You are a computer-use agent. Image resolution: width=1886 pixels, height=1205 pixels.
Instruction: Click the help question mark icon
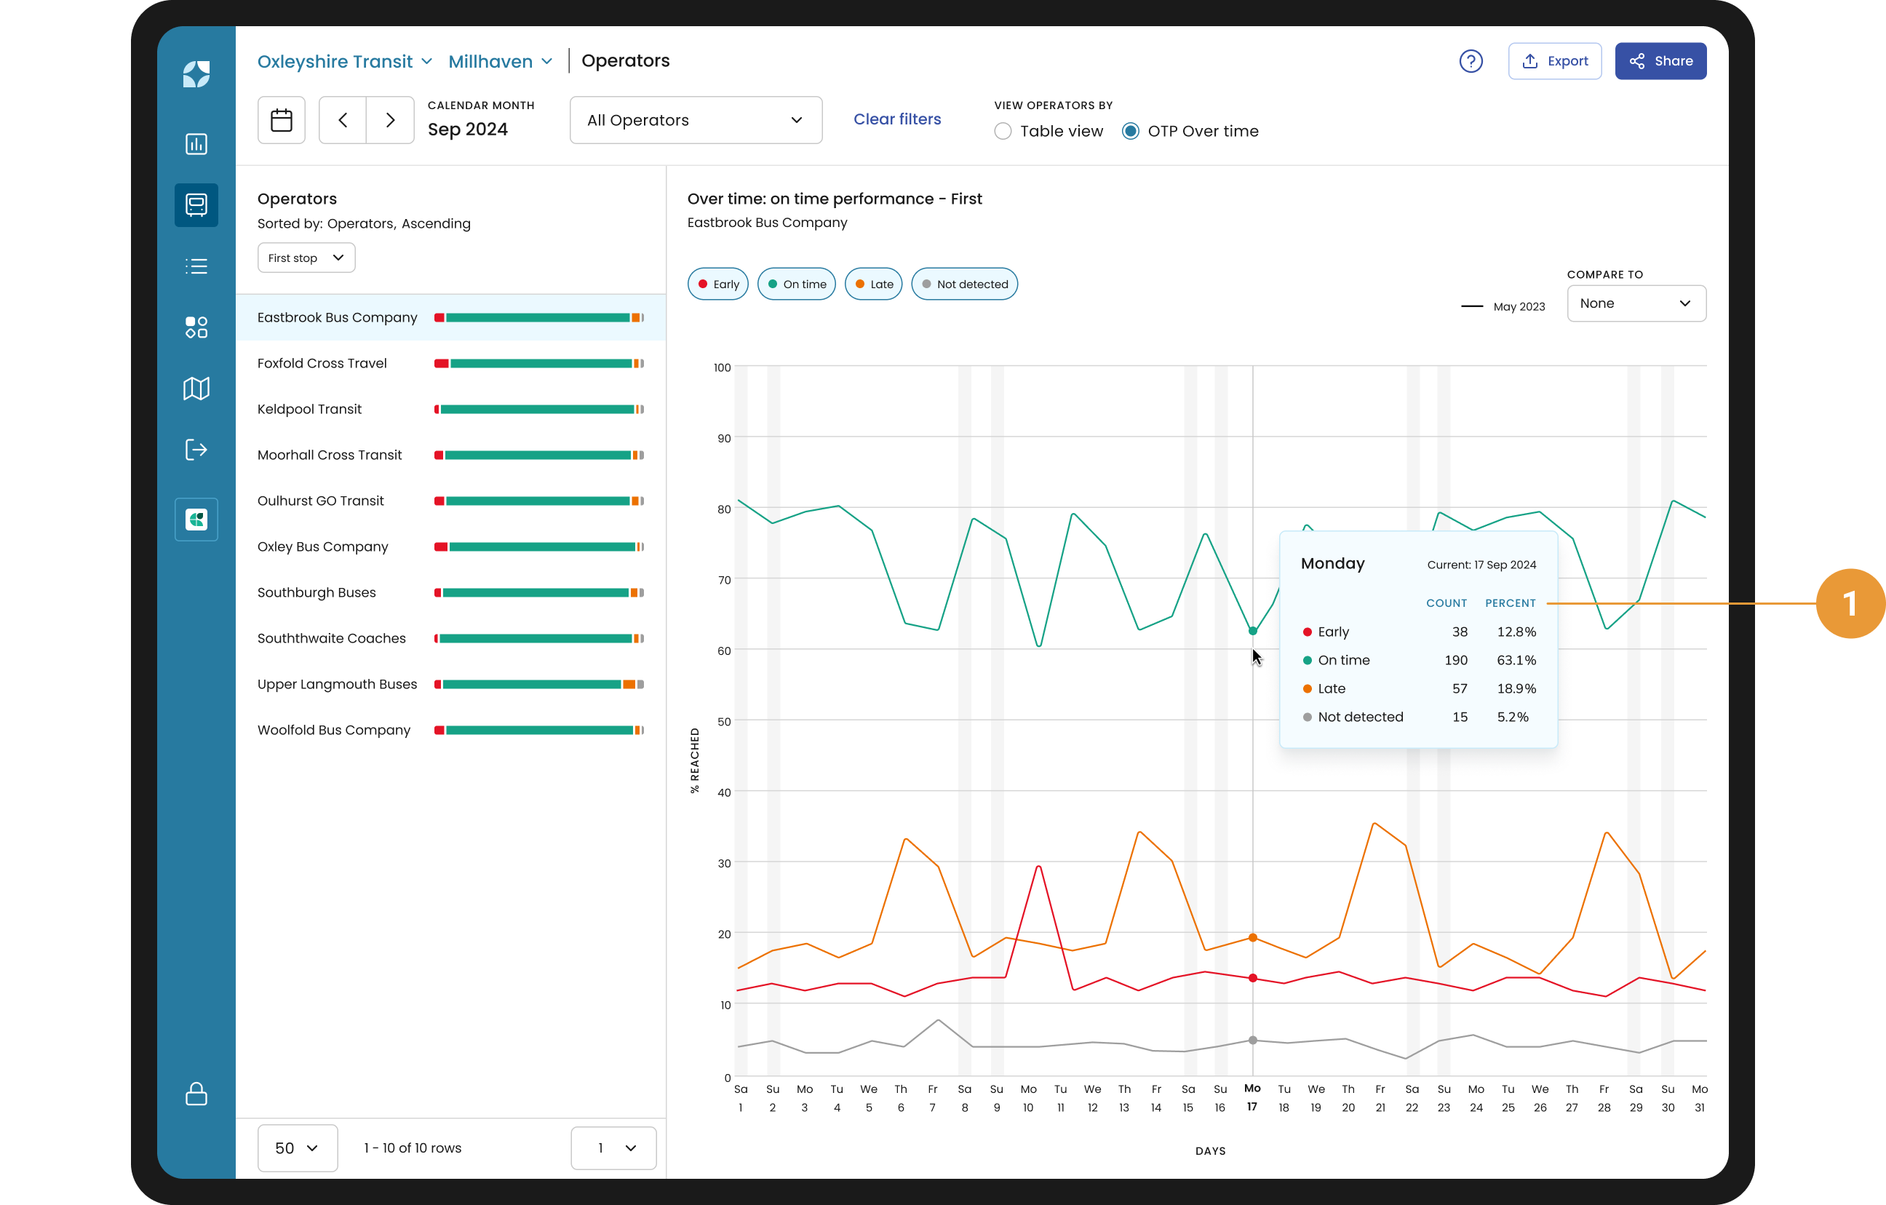coord(1470,61)
